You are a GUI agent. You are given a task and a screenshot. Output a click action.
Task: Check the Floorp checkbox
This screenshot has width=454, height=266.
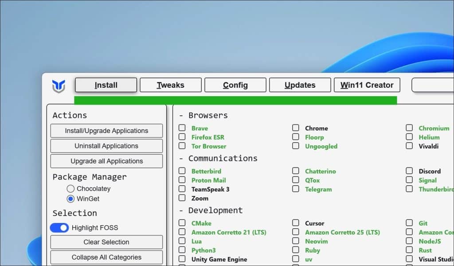295,137
